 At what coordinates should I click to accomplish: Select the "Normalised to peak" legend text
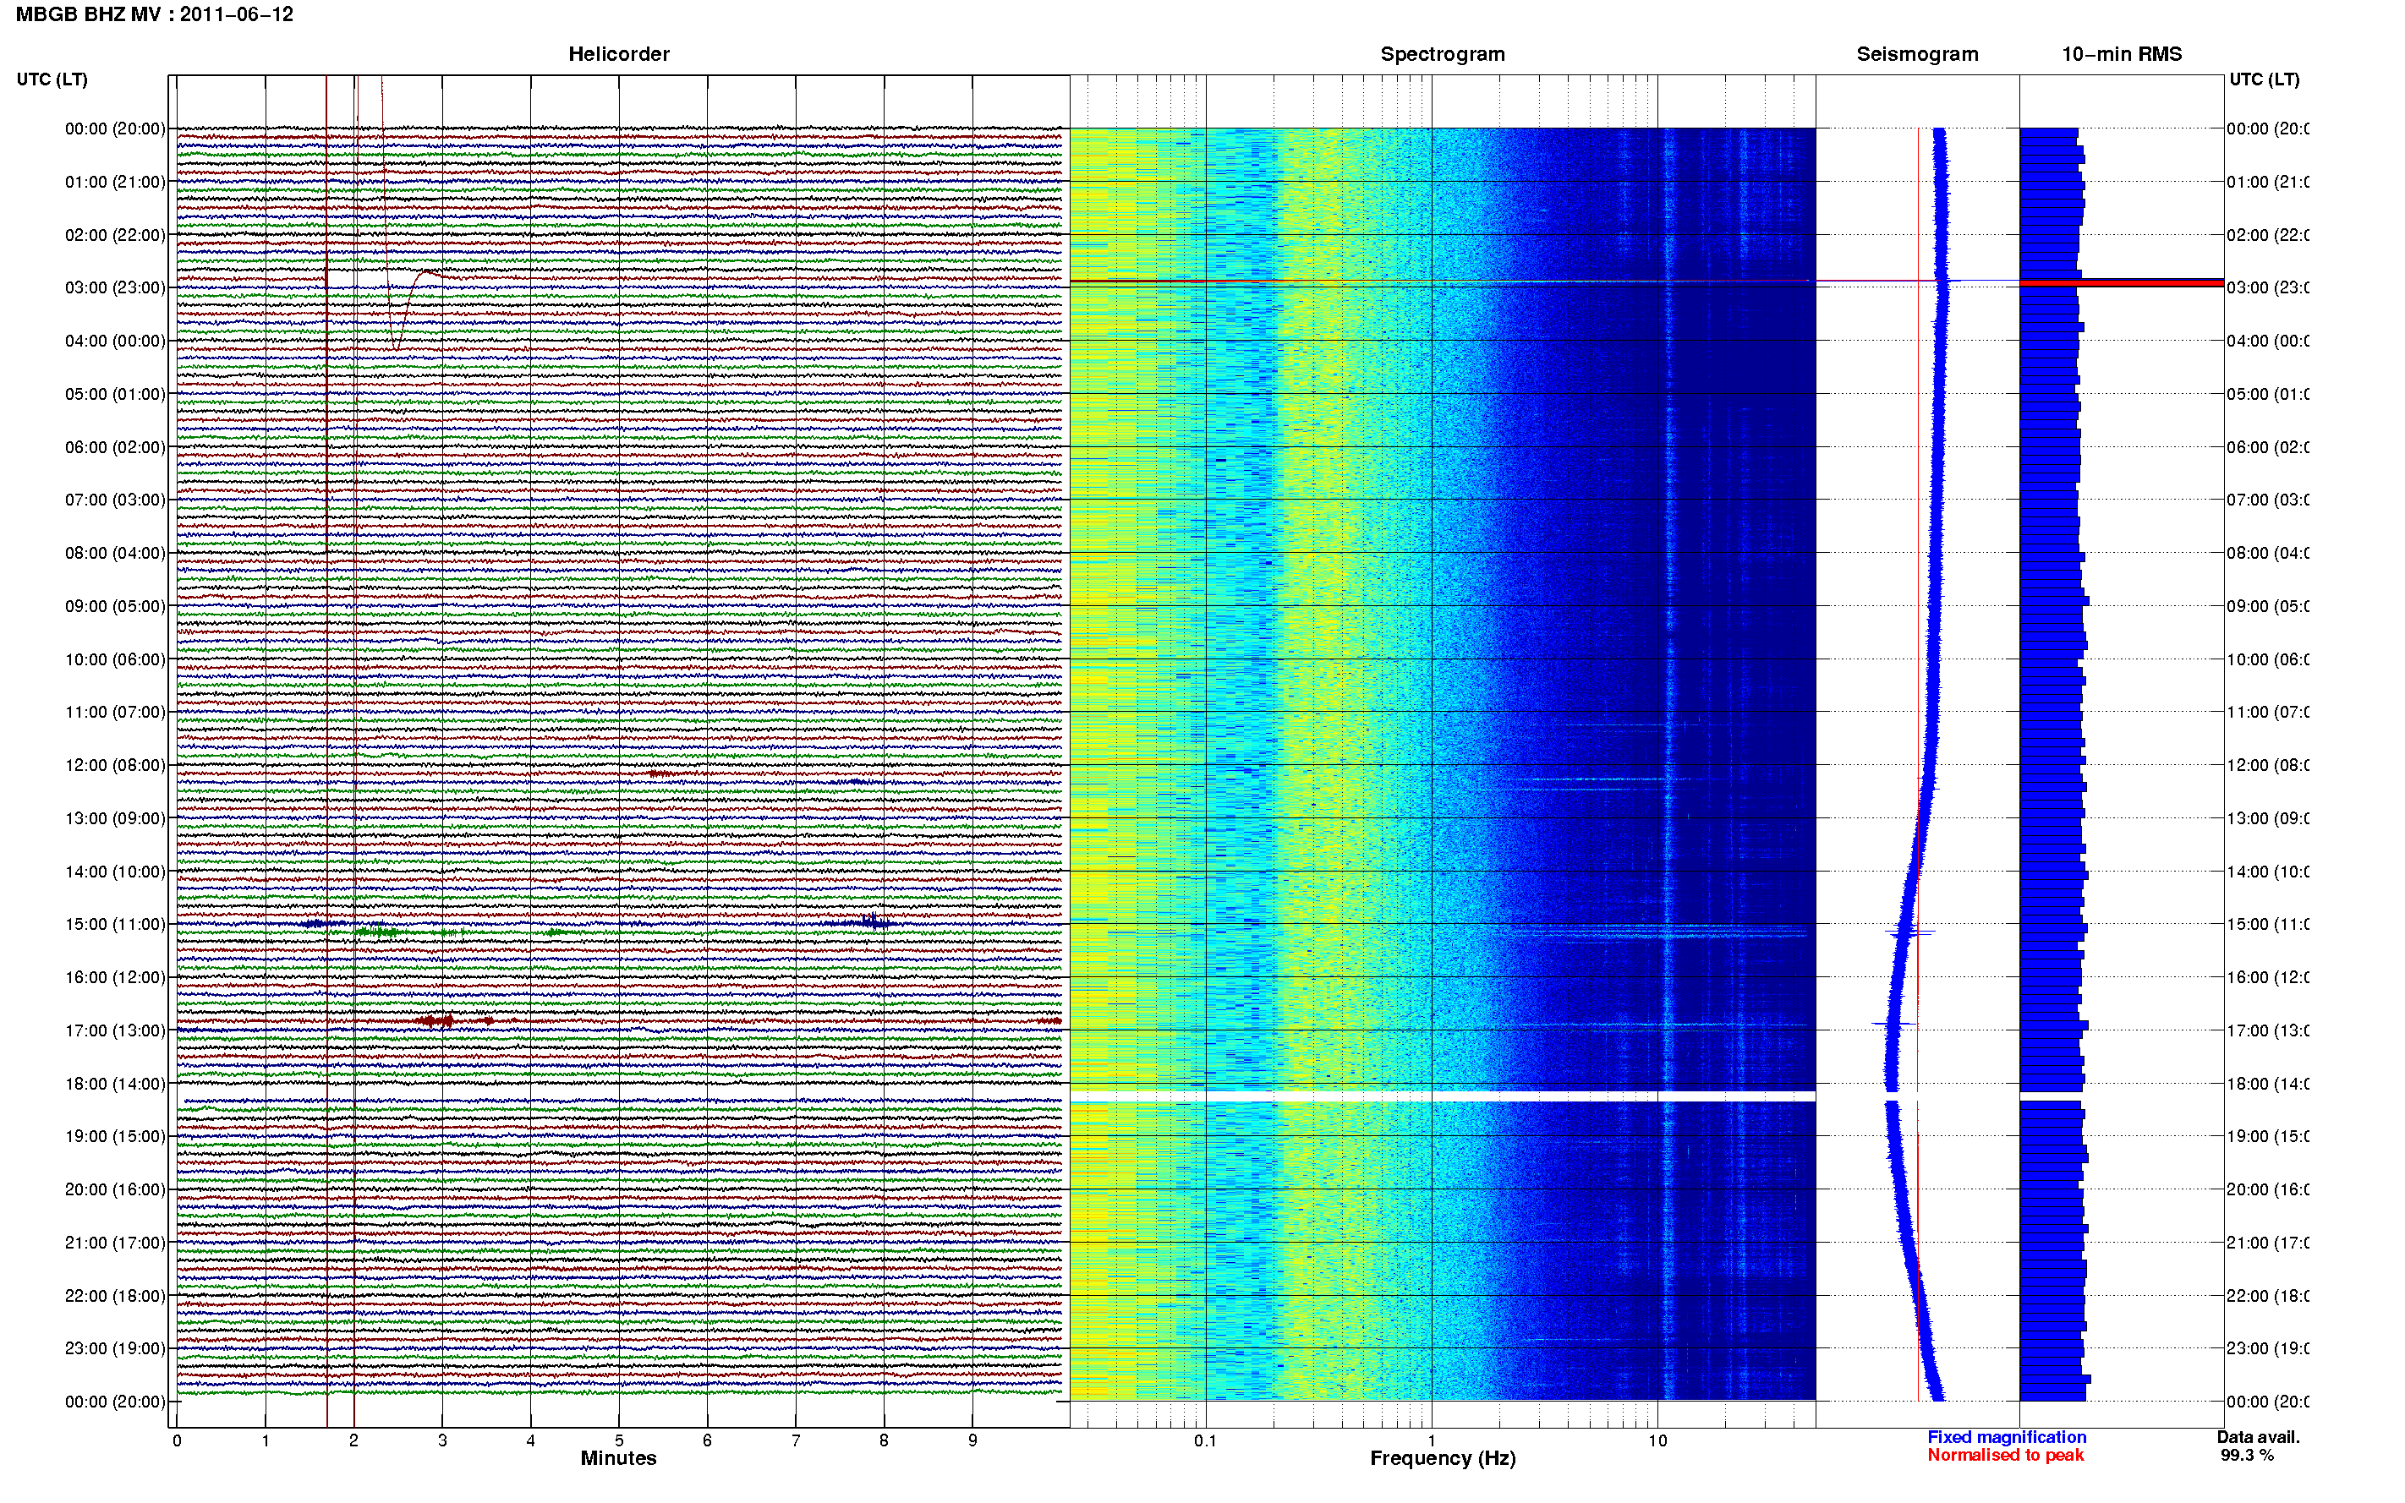2005,1456
